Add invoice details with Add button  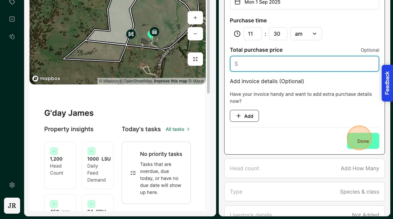point(244,116)
